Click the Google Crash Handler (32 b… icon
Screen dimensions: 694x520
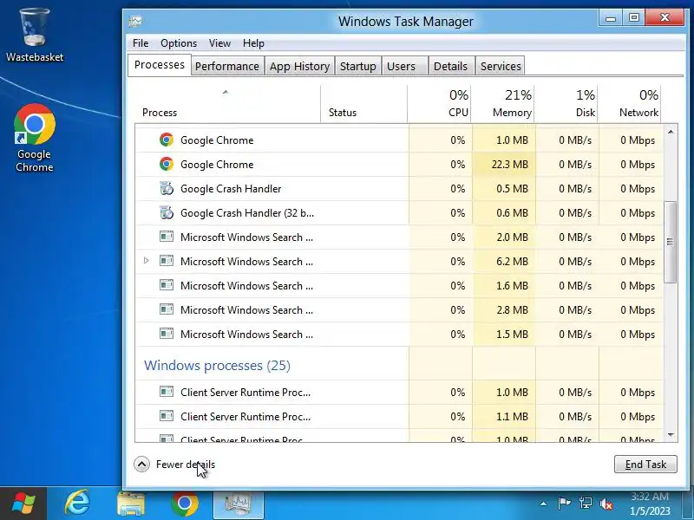point(167,212)
